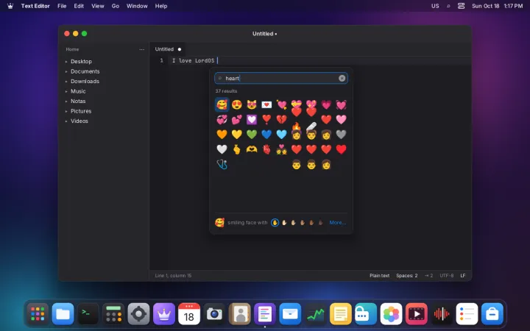Expand the Desktop folder in sidebar
The image size is (530, 331).
pos(66,62)
